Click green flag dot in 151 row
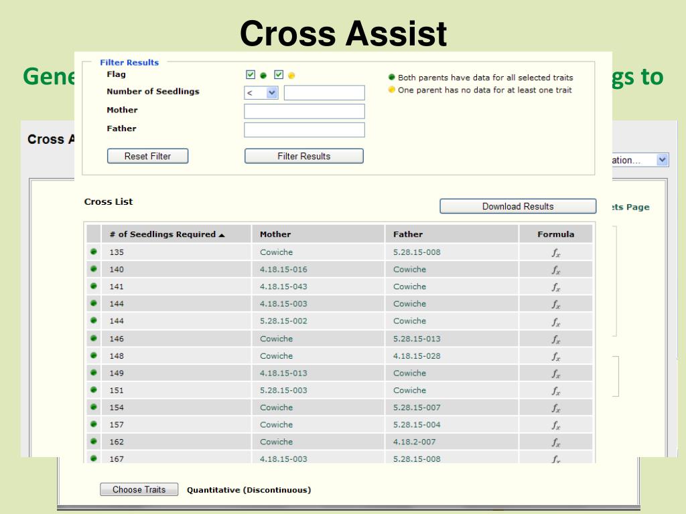 click(94, 390)
